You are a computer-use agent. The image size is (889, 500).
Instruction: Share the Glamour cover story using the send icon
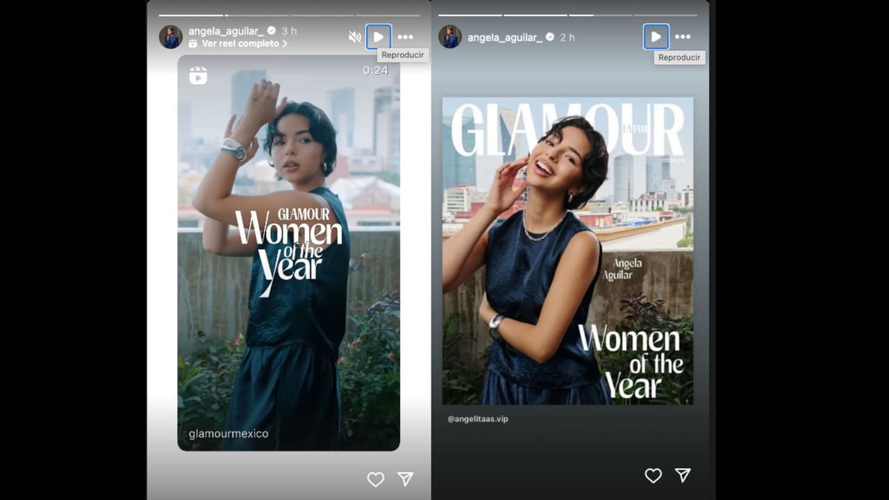point(684,476)
